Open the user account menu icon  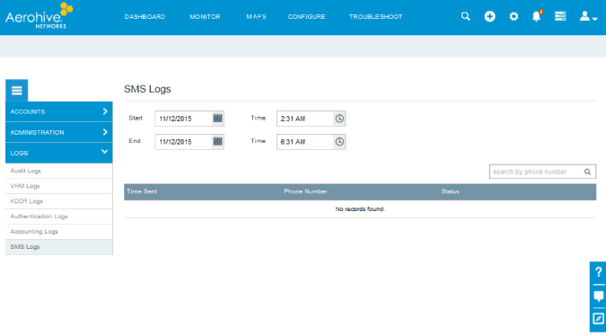point(588,16)
